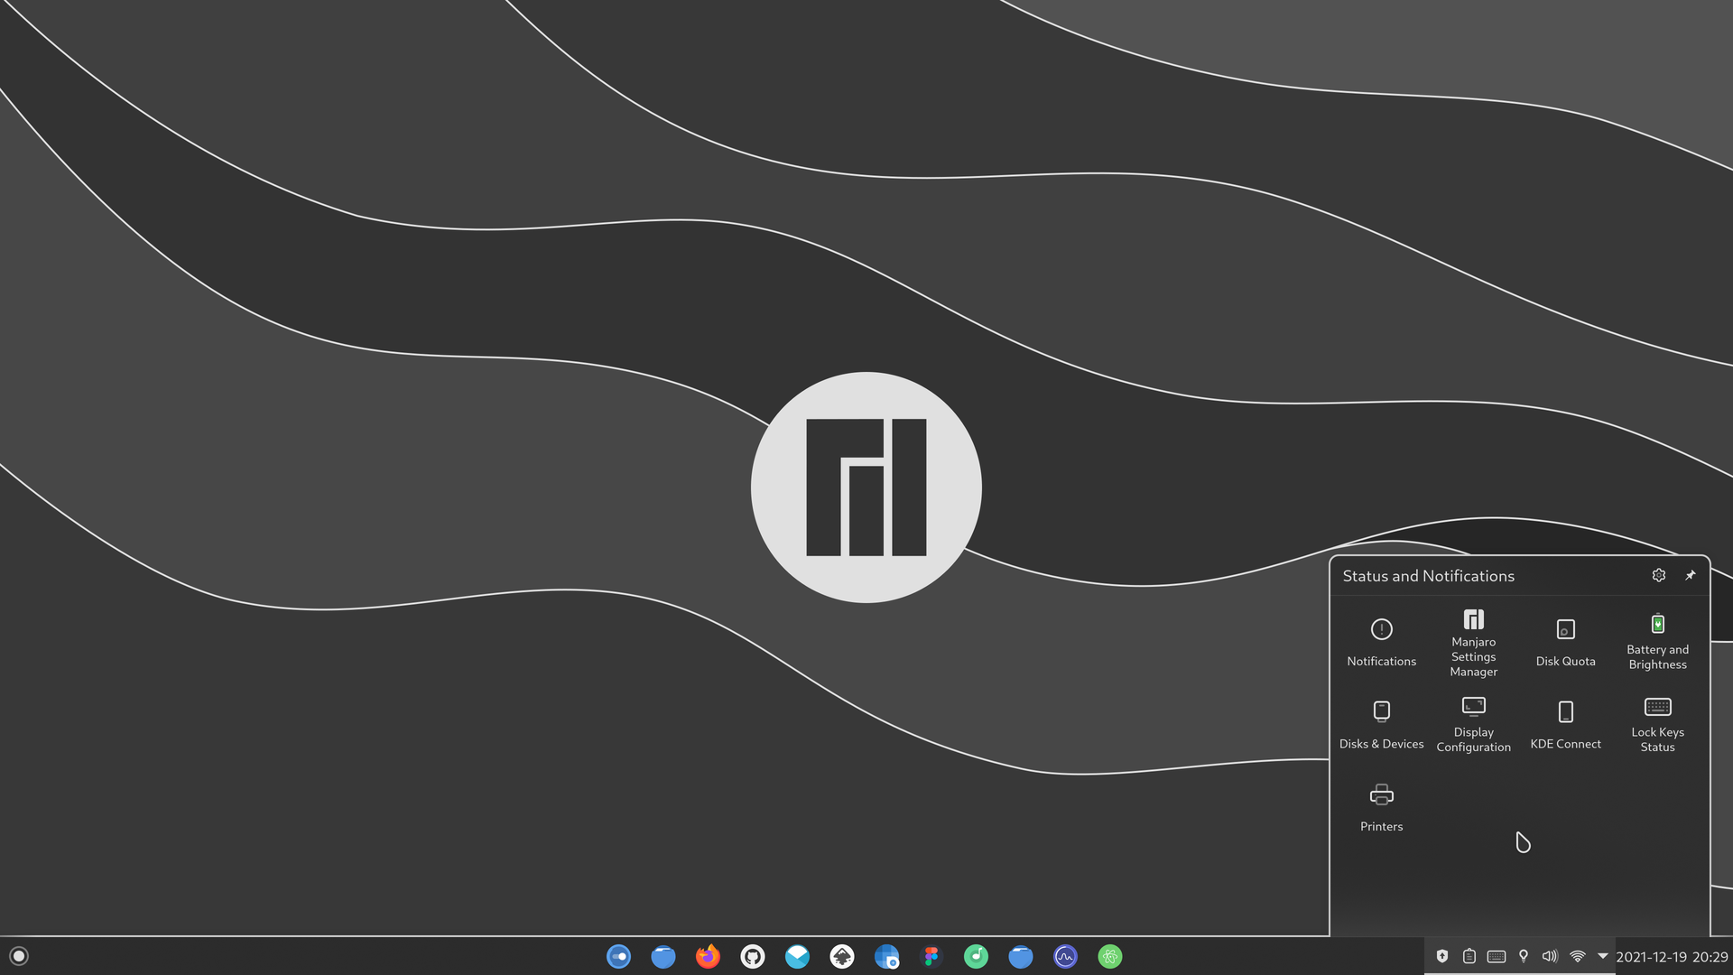
Task: Click the updates shield tray icon
Action: click(1442, 956)
